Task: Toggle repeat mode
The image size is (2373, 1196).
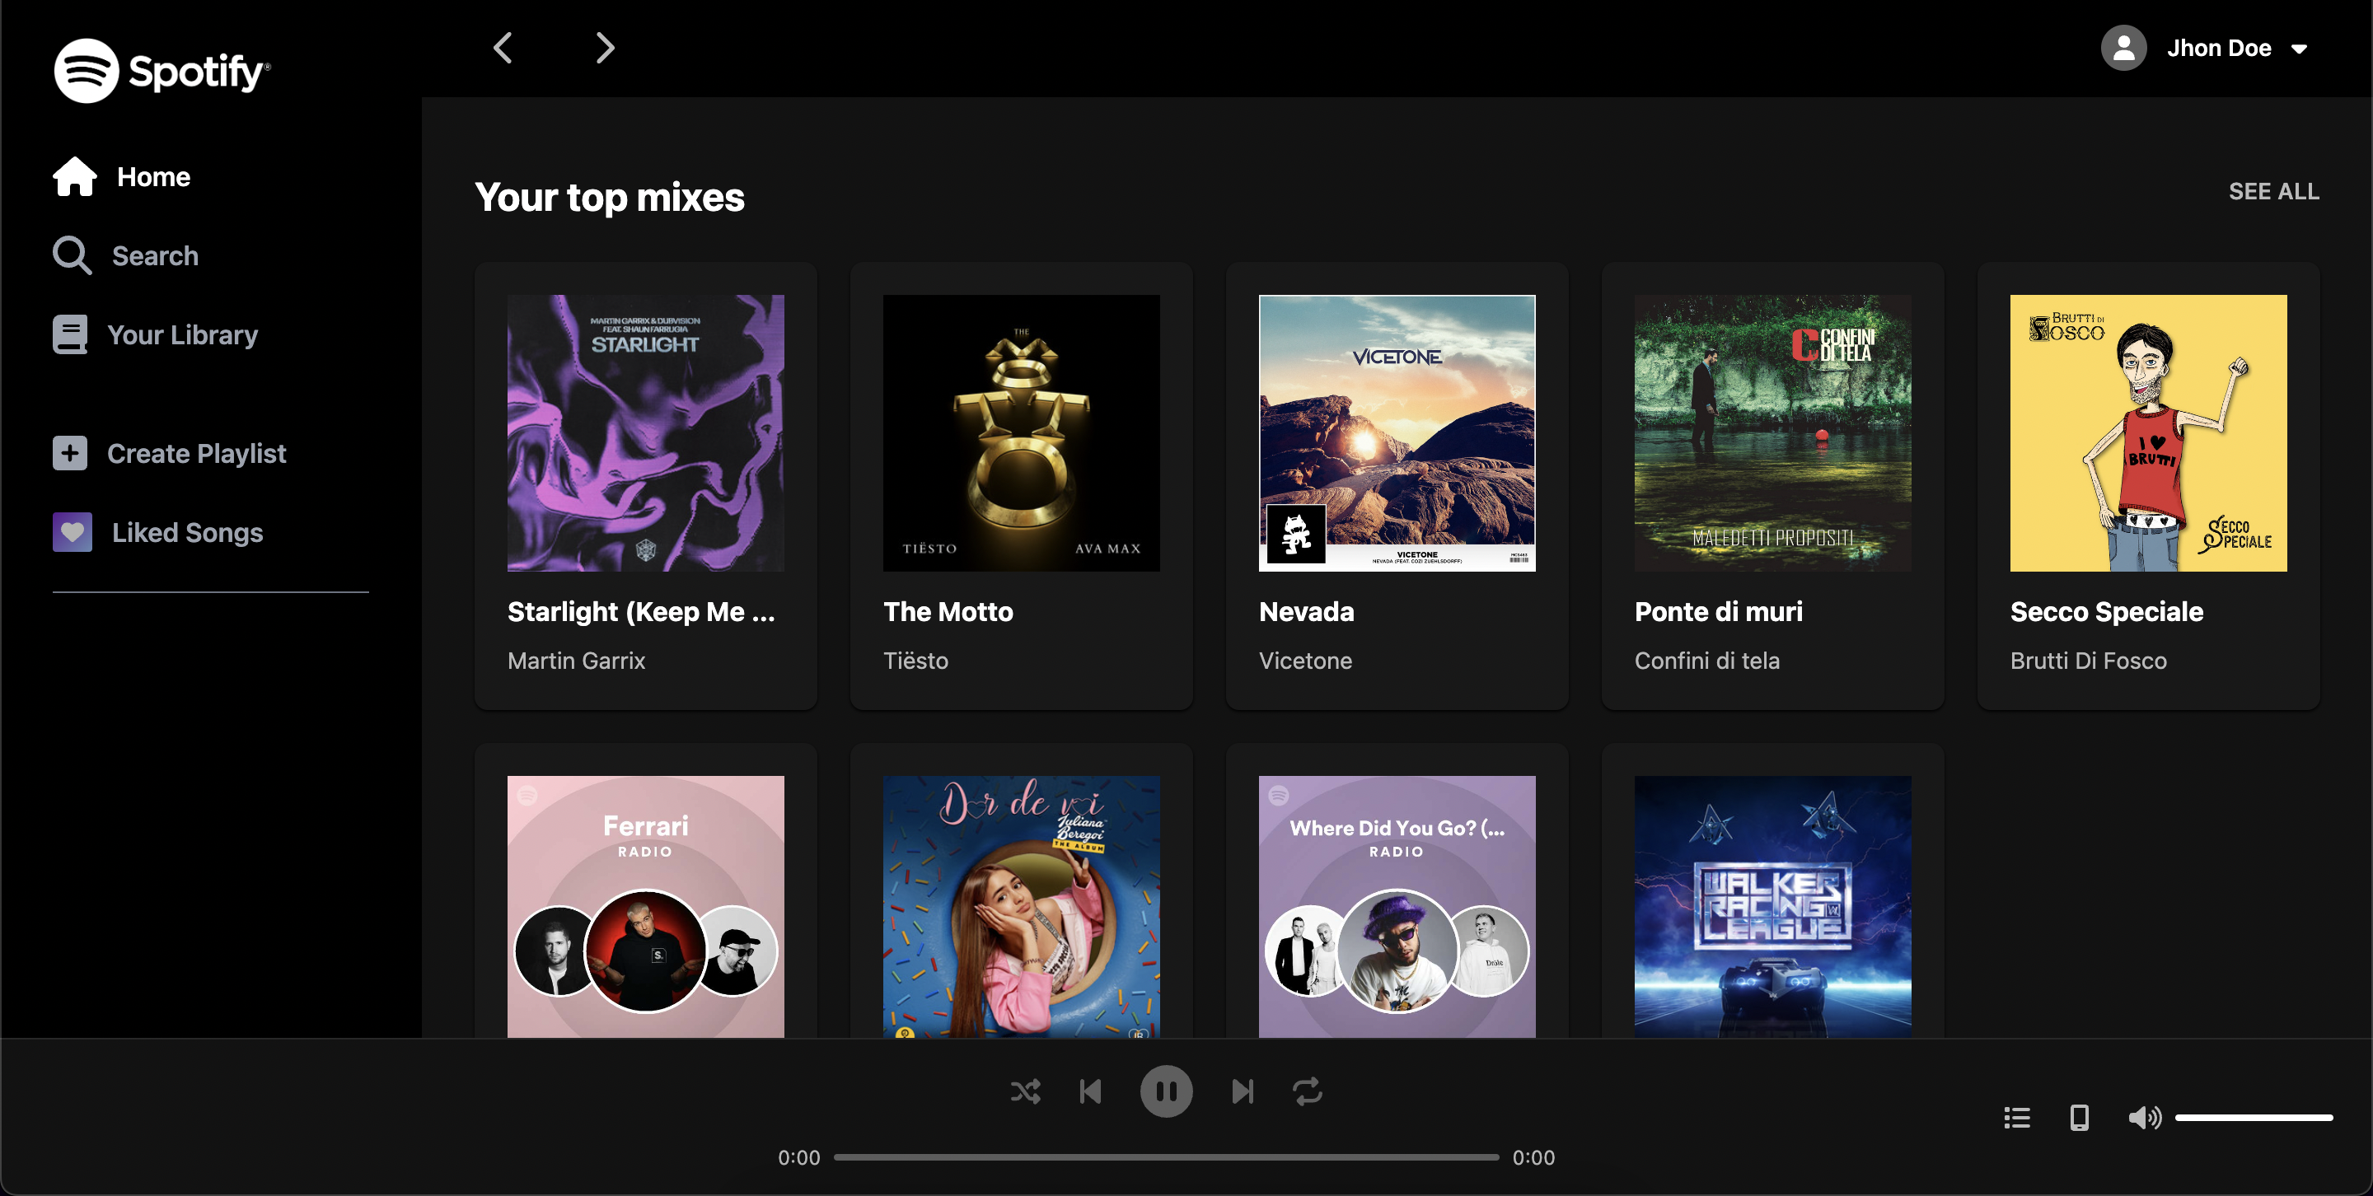Action: click(x=1307, y=1092)
